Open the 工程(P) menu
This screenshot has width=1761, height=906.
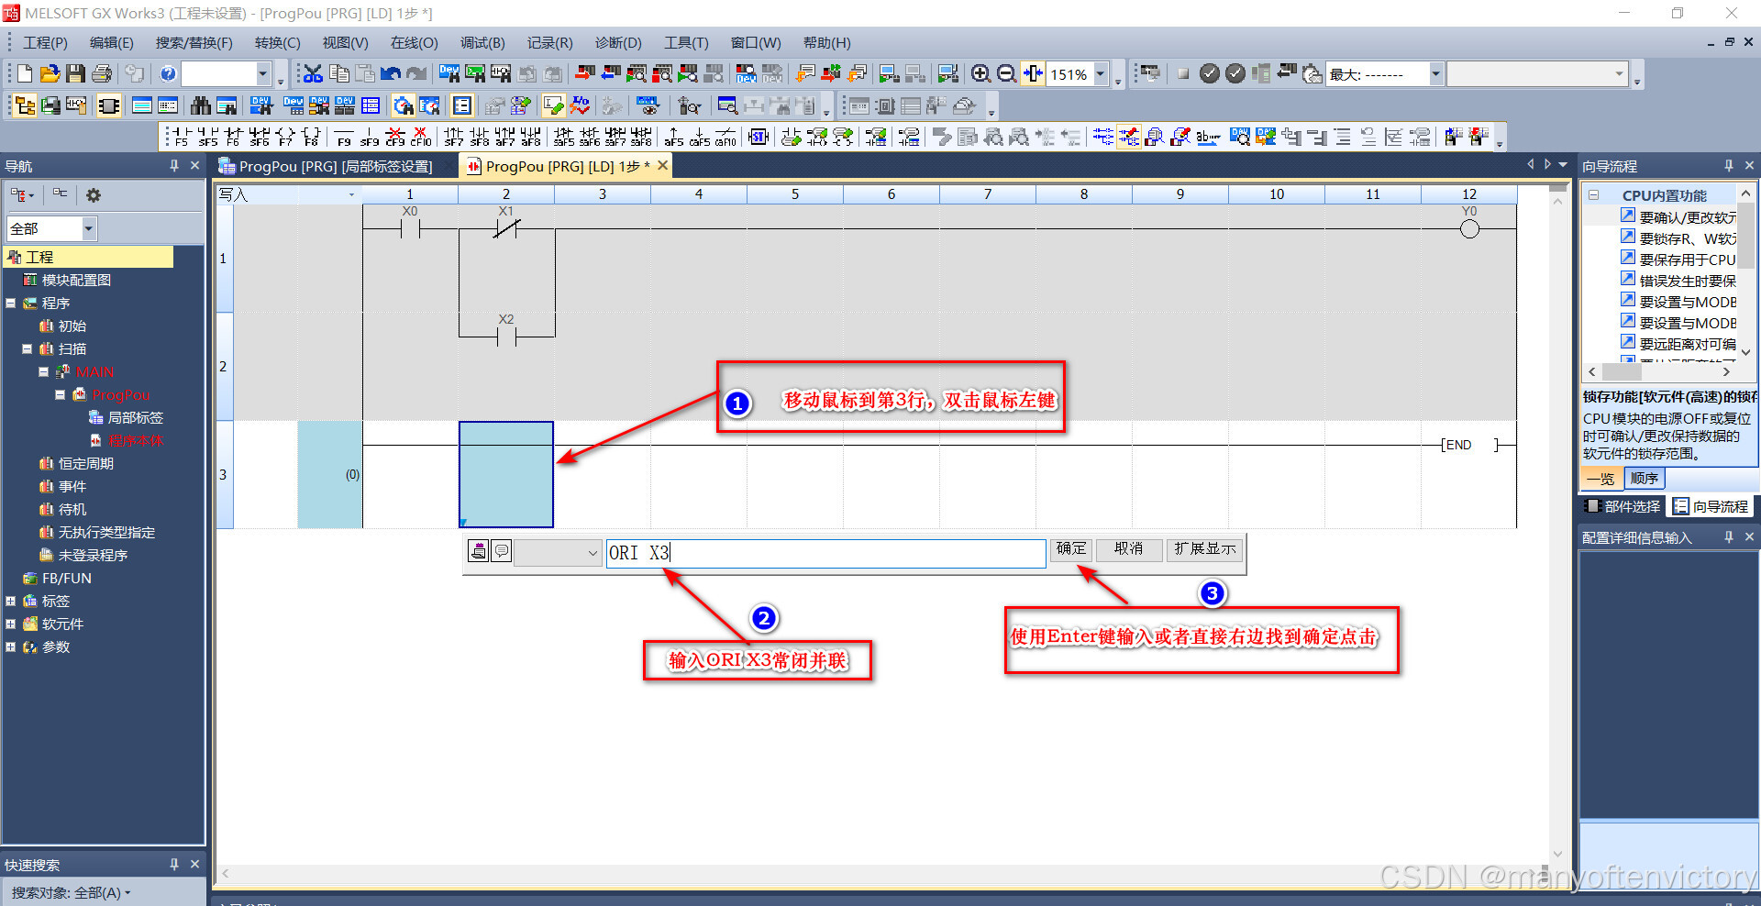click(x=46, y=43)
